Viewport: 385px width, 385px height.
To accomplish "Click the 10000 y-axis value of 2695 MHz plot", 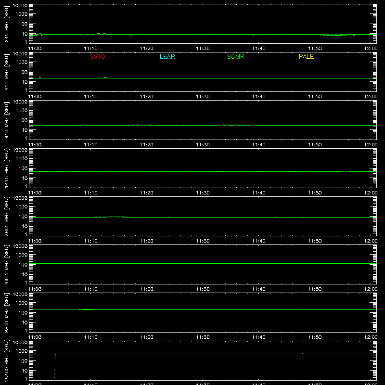I will (20, 198).
